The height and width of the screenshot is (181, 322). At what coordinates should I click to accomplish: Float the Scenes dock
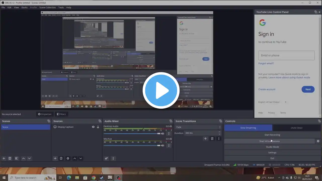click(49, 121)
